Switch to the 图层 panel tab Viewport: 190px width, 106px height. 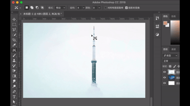(165, 49)
